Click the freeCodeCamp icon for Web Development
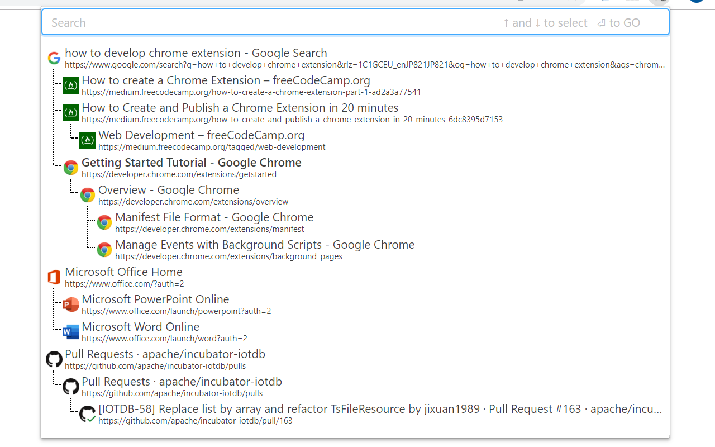This screenshot has height=447, width=715. click(87, 140)
